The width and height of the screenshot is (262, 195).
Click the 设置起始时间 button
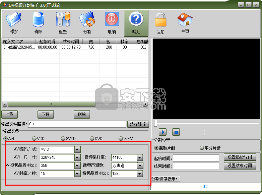(x=240, y=157)
